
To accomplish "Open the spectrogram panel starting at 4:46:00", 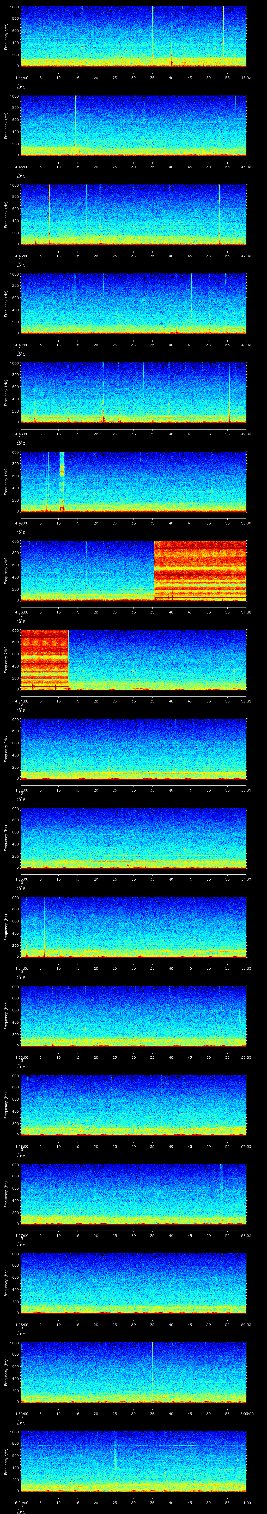I will point(133,214).
